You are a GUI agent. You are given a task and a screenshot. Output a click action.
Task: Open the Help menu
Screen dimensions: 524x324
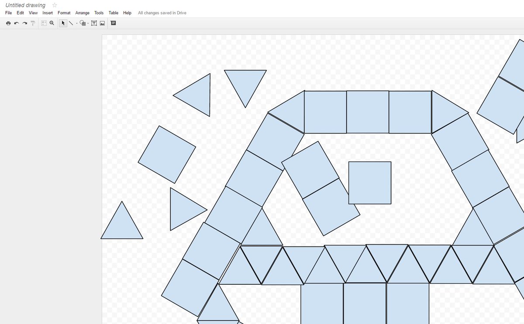(x=127, y=13)
